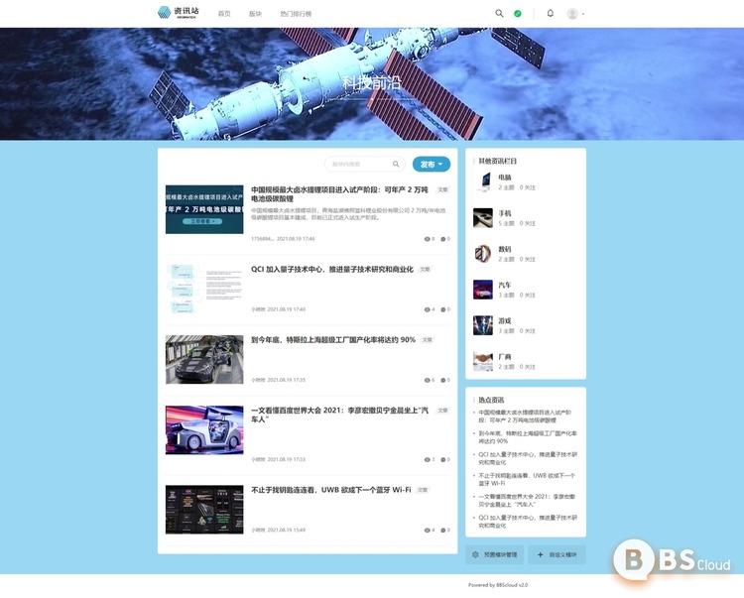Viewport: 744px width, 598px height.
Task: Click comment icon on UWB article
Action: pos(443,531)
